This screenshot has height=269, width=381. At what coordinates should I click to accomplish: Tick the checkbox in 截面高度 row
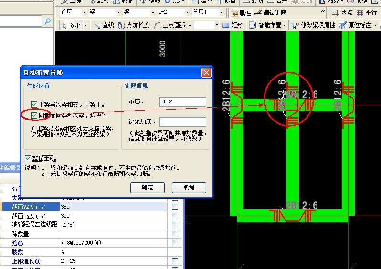click(175, 216)
